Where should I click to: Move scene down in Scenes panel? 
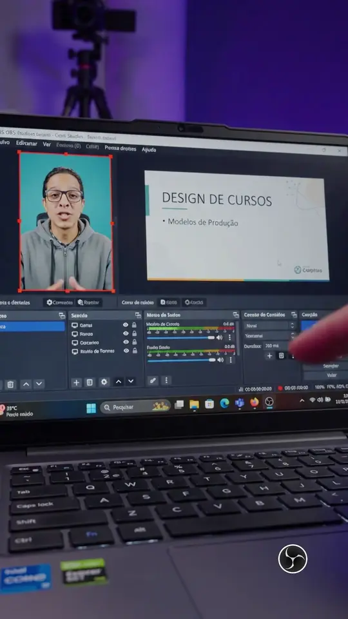point(39,384)
